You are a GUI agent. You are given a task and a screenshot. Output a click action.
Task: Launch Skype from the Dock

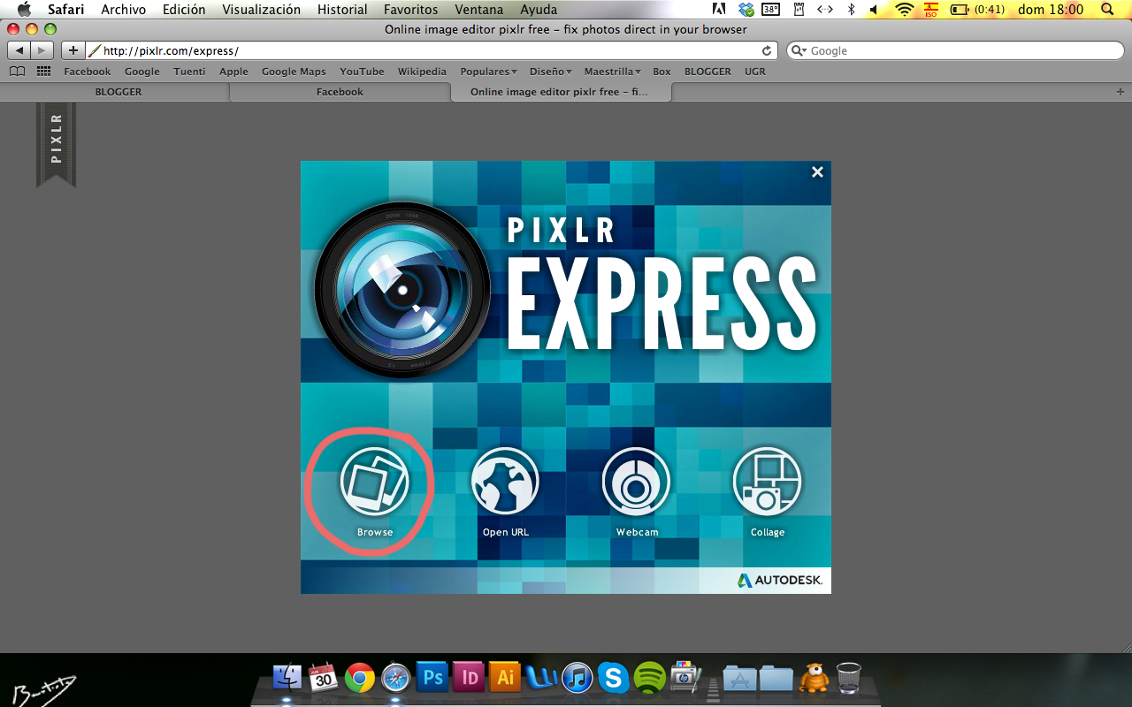tap(613, 678)
